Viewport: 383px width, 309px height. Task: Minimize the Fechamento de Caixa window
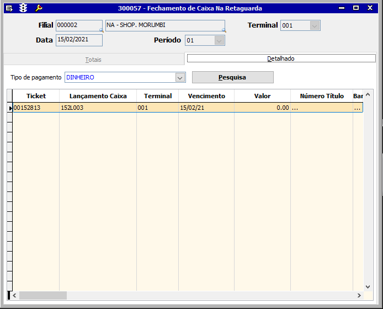(x=342, y=8)
